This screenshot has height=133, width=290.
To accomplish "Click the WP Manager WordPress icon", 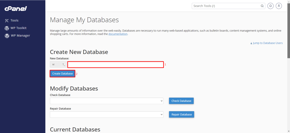I will click(x=7, y=36).
